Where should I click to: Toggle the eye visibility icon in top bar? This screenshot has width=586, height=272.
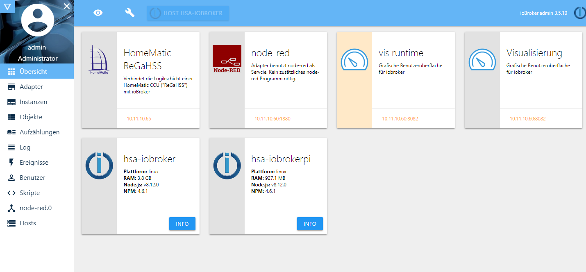[x=98, y=13]
